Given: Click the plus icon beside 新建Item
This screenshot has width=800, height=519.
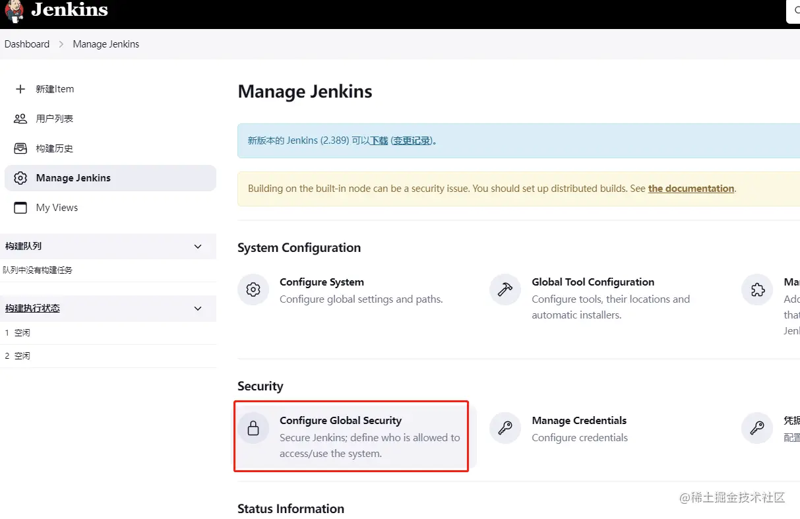Looking at the screenshot, I should (20, 89).
